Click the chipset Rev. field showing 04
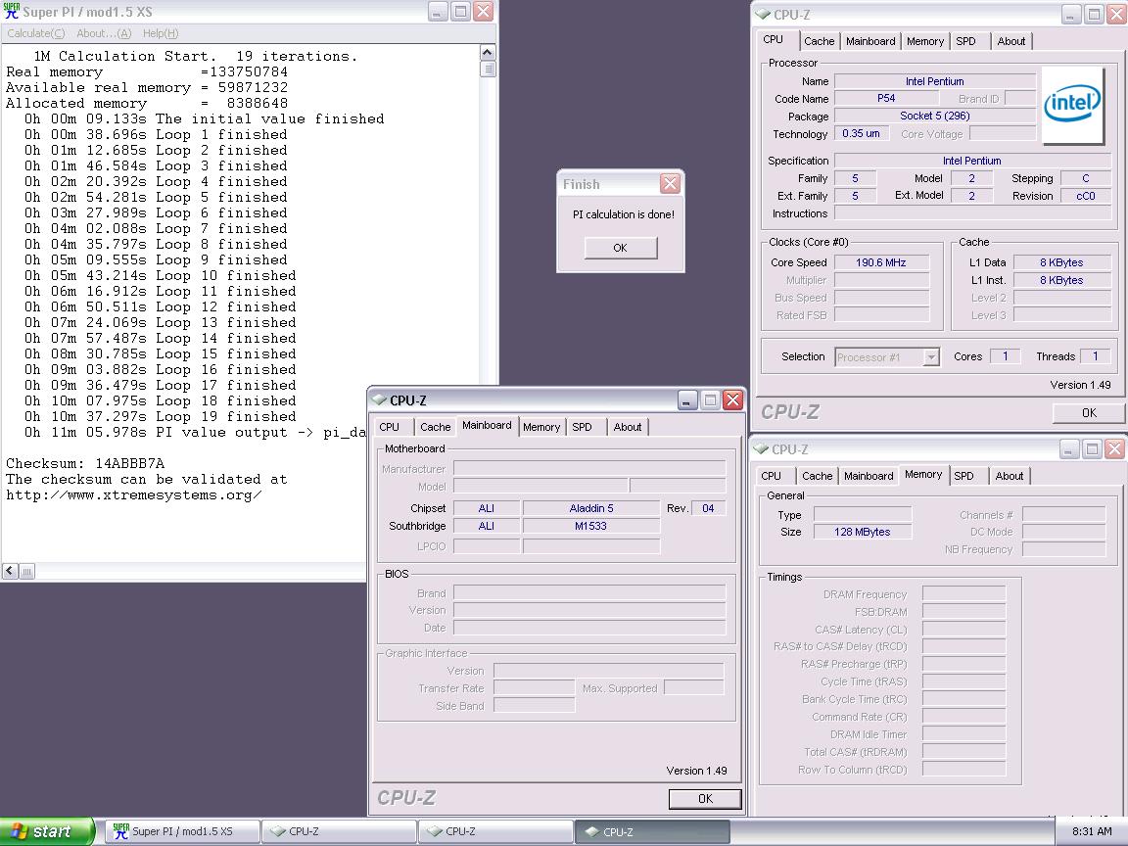1128x846 pixels. 709,508
